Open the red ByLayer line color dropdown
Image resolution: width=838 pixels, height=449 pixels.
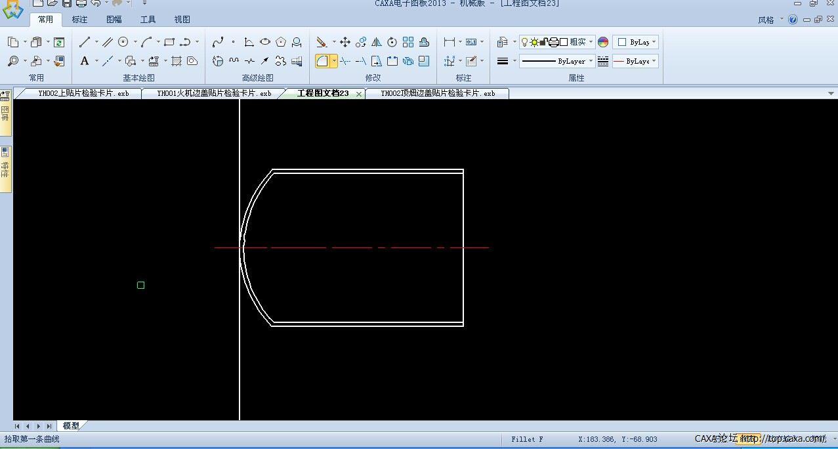click(x=654, y=61)
